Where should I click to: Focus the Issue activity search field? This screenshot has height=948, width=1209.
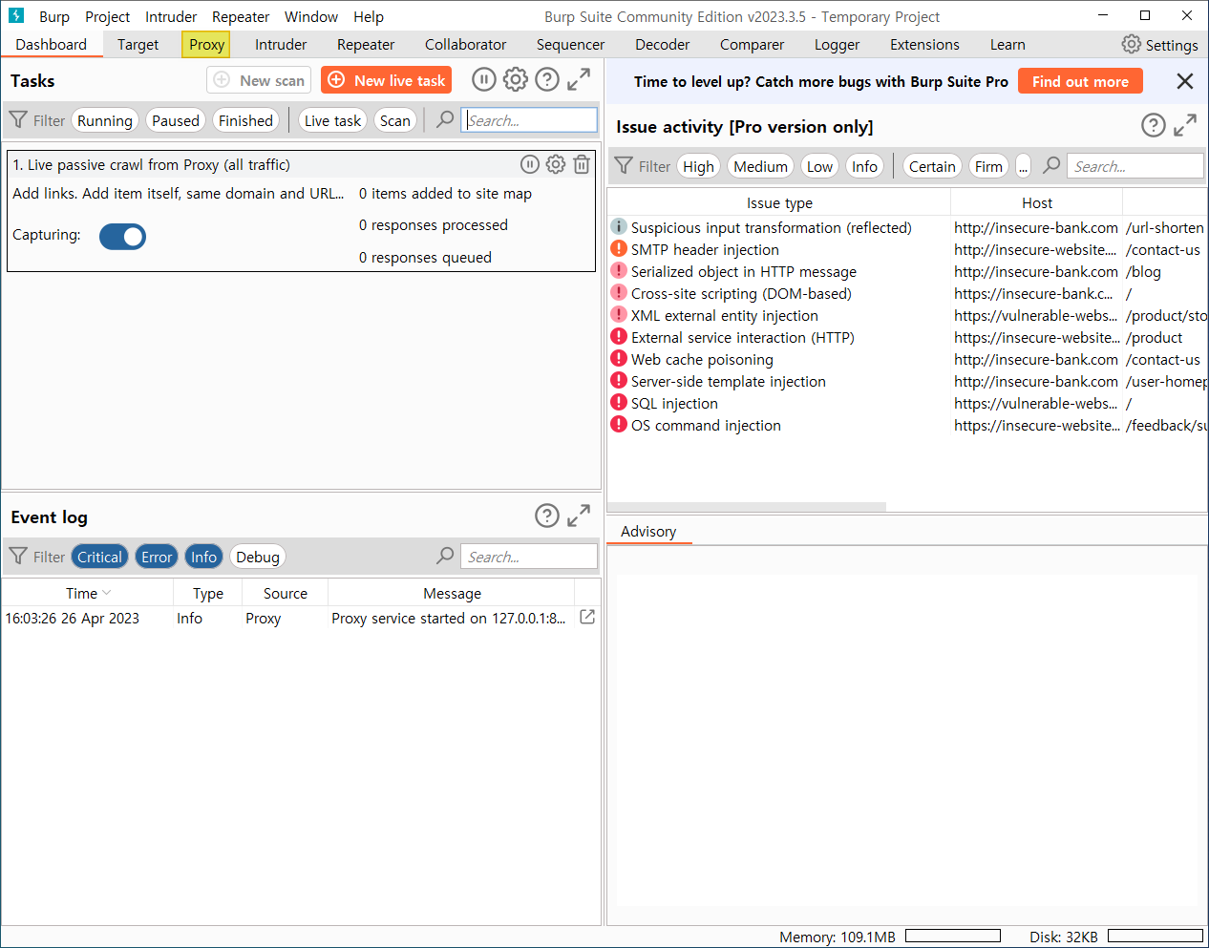pos(1135,166)
